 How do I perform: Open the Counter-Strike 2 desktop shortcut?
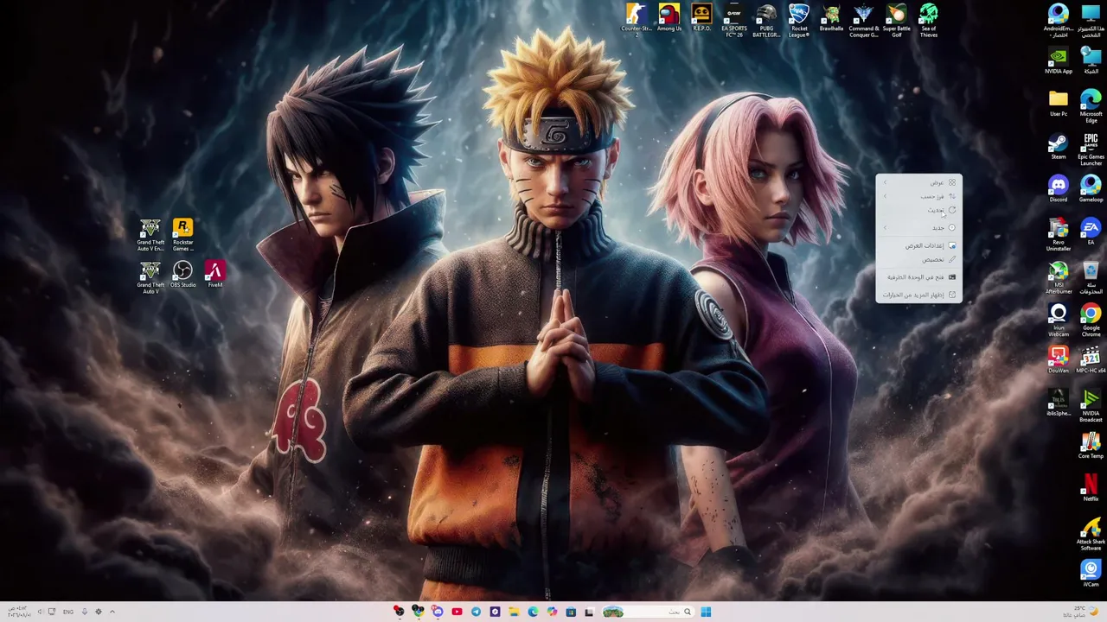(x=637, y=19)
